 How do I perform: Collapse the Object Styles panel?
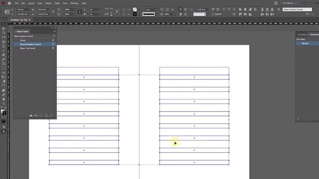pyautogui.click(x=52, y=28)
